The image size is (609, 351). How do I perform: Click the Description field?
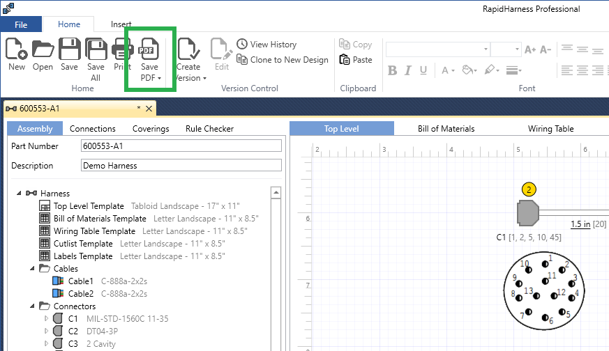point(181,165)
